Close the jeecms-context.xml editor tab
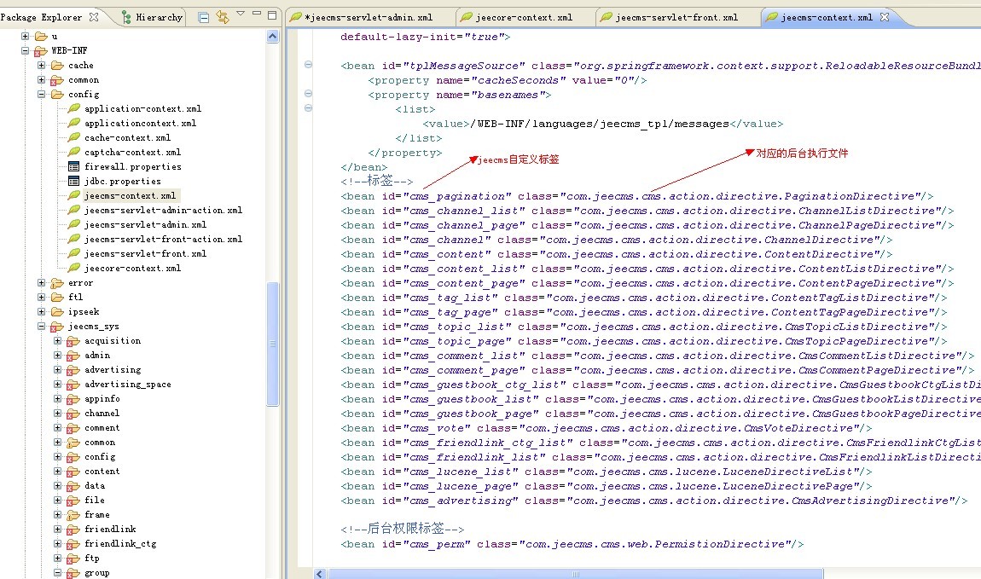The image size is (981, 579). pyautogui.click(x=885, y=17)
